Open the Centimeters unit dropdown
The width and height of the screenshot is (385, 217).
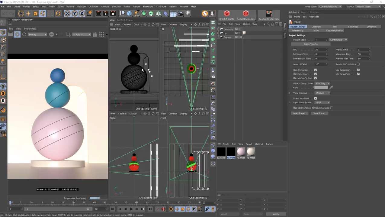338,40
